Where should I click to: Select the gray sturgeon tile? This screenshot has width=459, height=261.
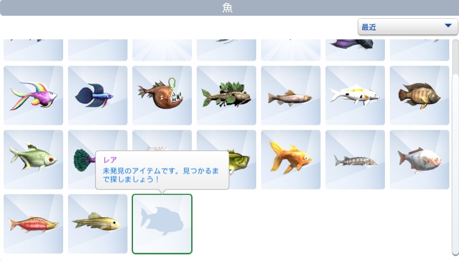[x=355, y=160]
